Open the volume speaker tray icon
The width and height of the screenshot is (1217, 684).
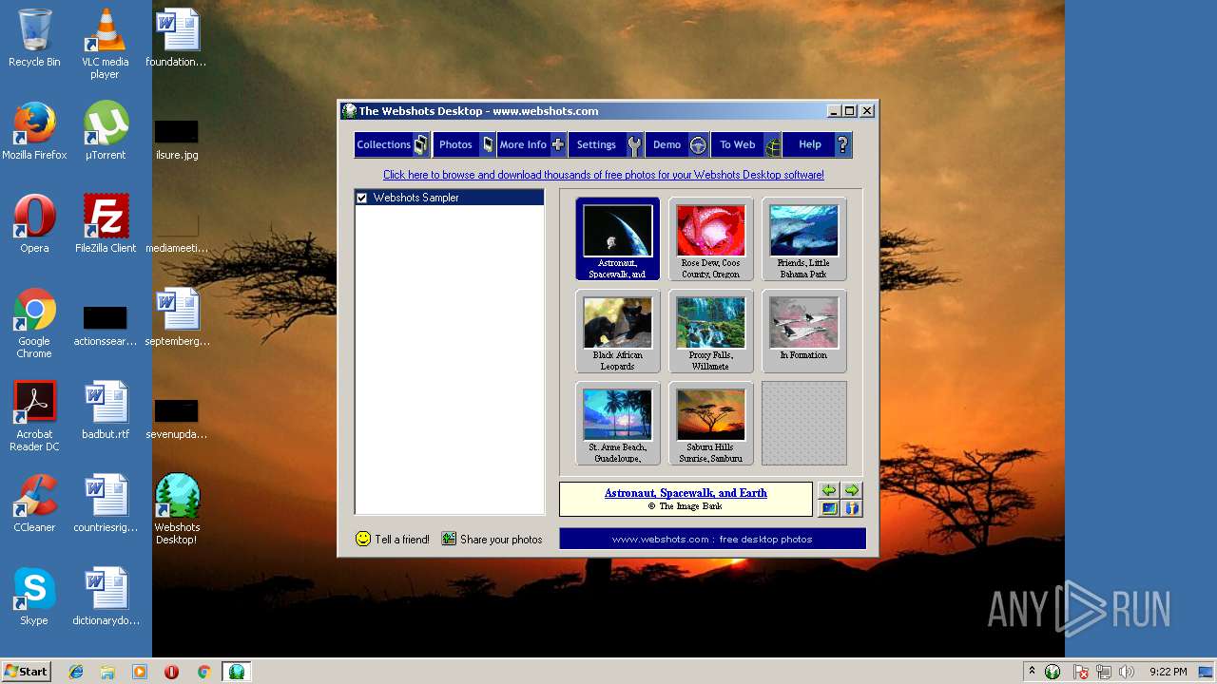(x=1127, y=672)
